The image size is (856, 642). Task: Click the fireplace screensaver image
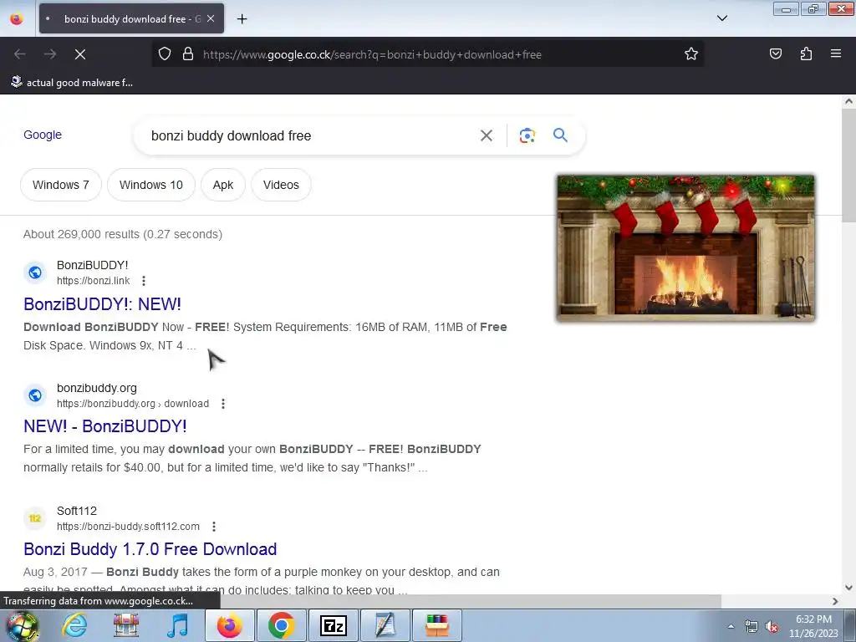[x=685, y=247]
